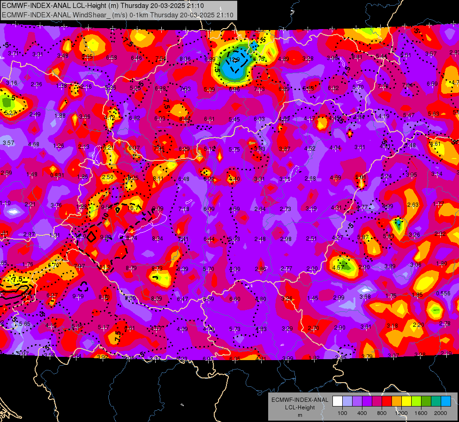Click the orange legend swatch left of 1200
This screenshot has width=459, height=422.
pyautogui.click(x=397, y=401)
